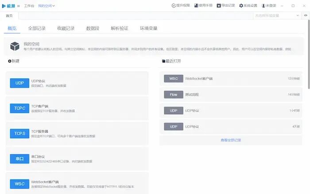Screen dimensions: 310x194
Task: Open recent 测试流程 record text
Action: point(192,95)
